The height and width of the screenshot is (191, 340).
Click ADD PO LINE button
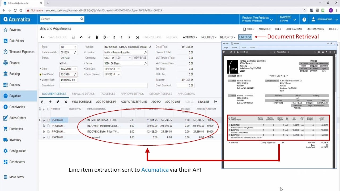[x=173, y=102]
